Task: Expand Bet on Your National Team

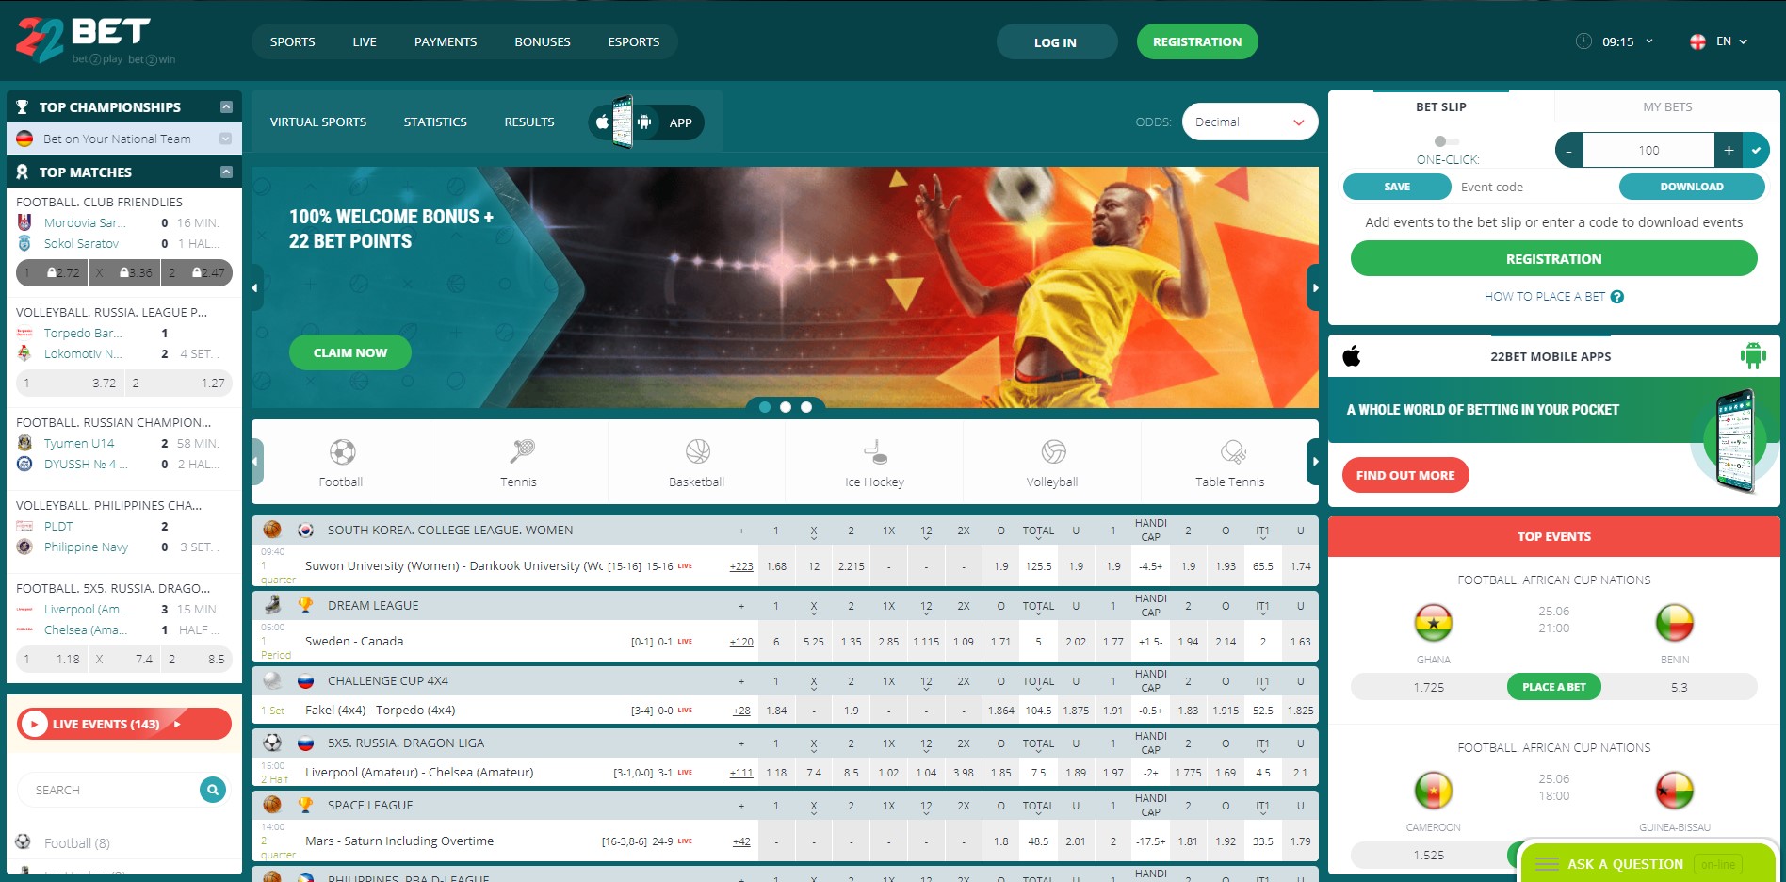Action: click(x=226, y=139)
